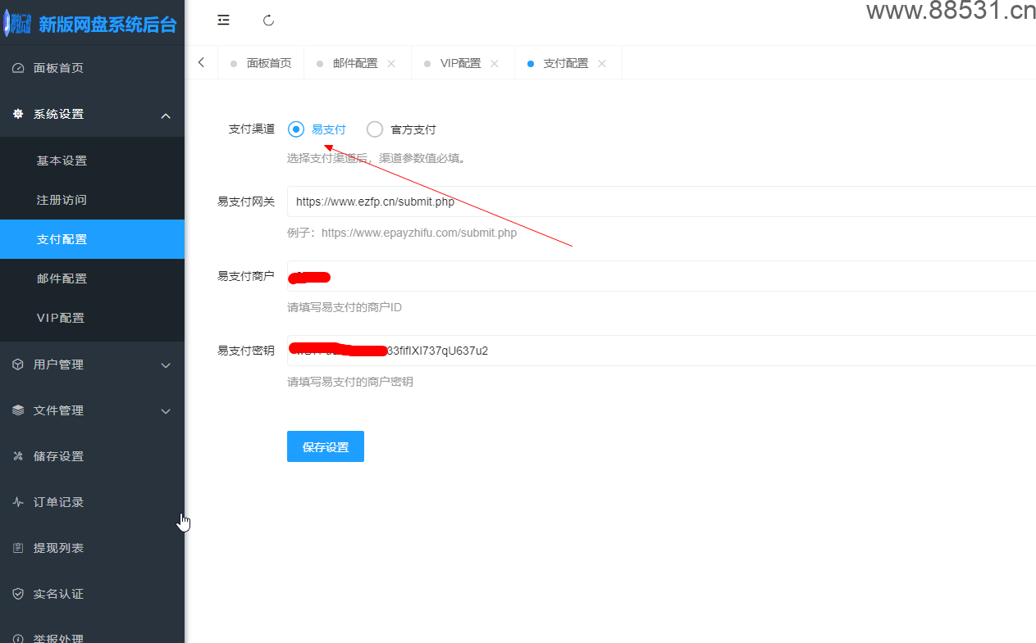Click the 新版网盘系统后台 title
Screen dimensions: 1036x643
coord(107,25)
